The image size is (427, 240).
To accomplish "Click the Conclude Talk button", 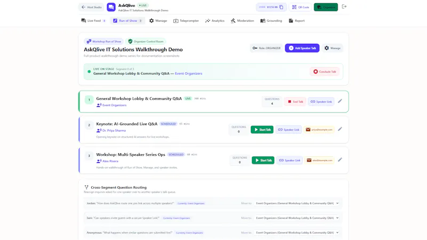I will coord(325,71).
